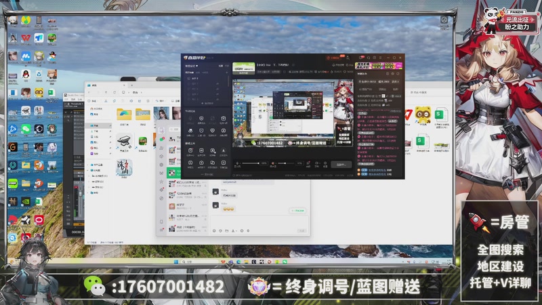542x305 pixels.
Task: Open the emoji picker in WeChat chat toolbar
Action: [x=215, y=230]
